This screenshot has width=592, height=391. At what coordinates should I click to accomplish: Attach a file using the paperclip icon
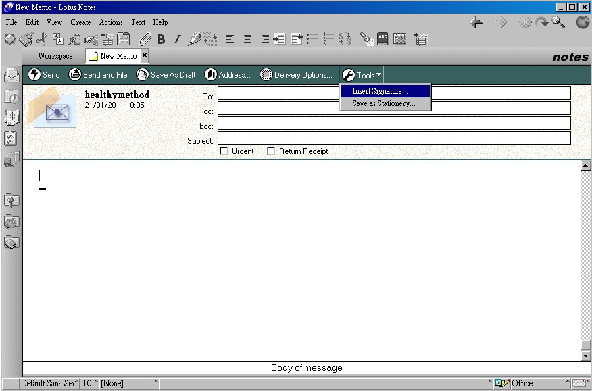145,39
